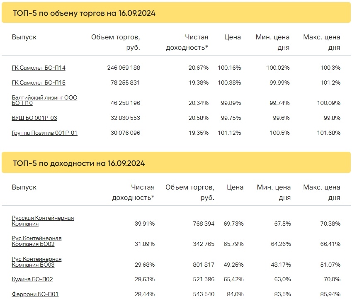Select trading volume value 46 258 196
Viewport: 352px width, 304px height.
[x=125, y=103]
